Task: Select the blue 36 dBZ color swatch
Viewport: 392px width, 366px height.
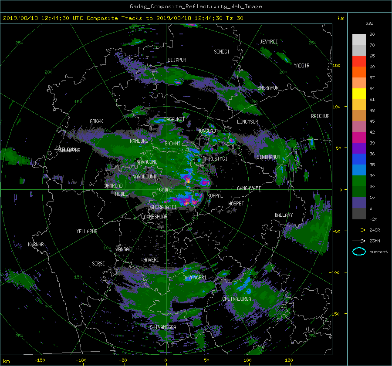Action: click(359, 159)
